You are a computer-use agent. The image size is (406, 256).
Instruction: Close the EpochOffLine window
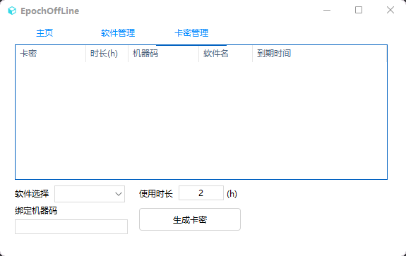pos(390,11)
